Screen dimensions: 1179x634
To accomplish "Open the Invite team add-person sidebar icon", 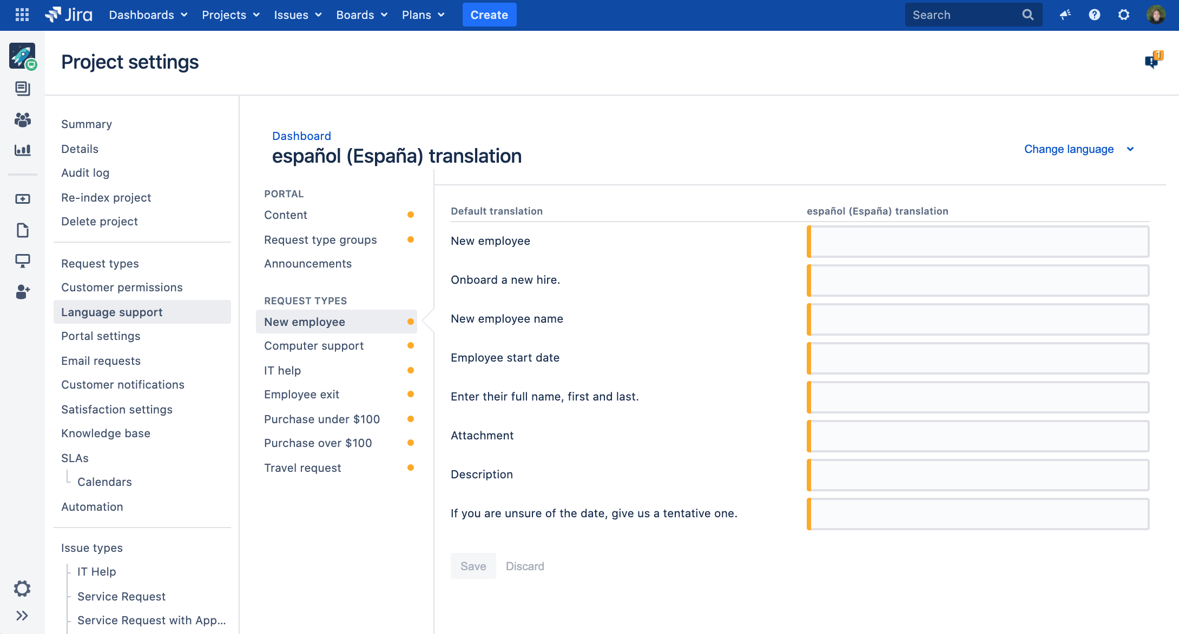I will pyautogui.click(x=22, y=292).
